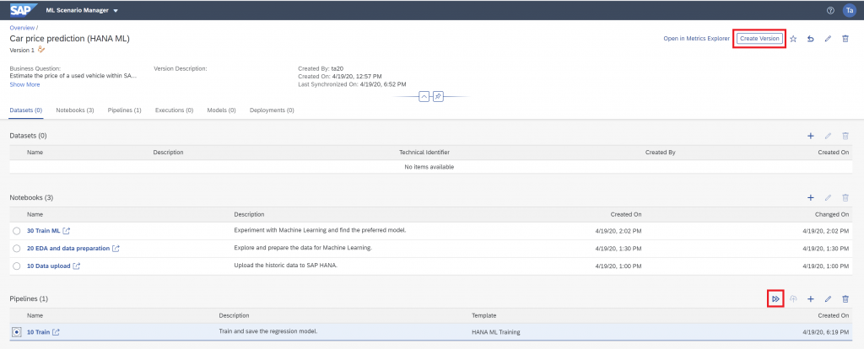Click the Notebooks Changed On column header
The image size is (864, 349).
click(x=832, y=214)
